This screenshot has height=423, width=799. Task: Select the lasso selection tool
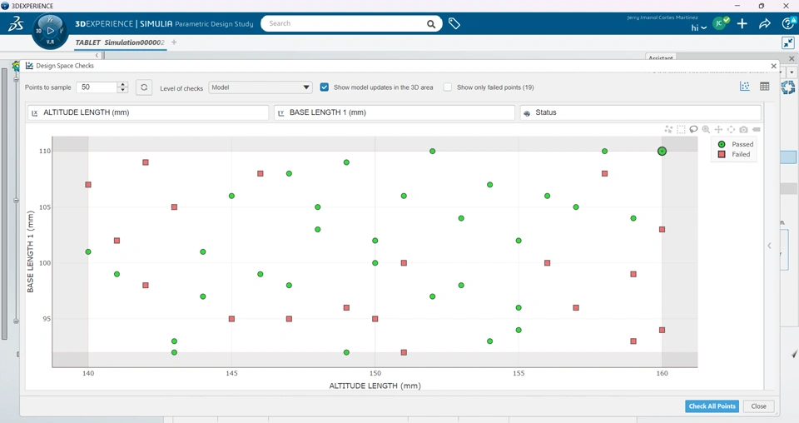693,129
